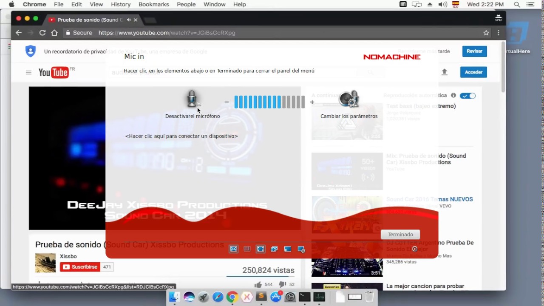Click the YouTube upload icon
The width and height of the screenshot is (544, 306).
click(445, 72)
